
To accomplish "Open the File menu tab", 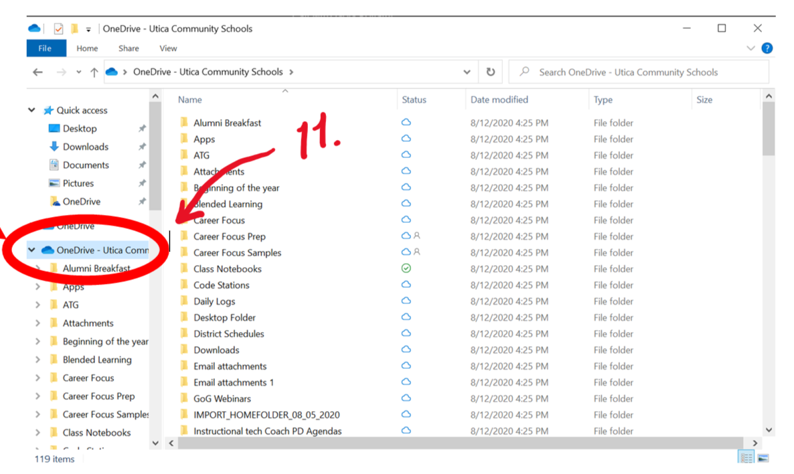I will [x=46, y=48].
